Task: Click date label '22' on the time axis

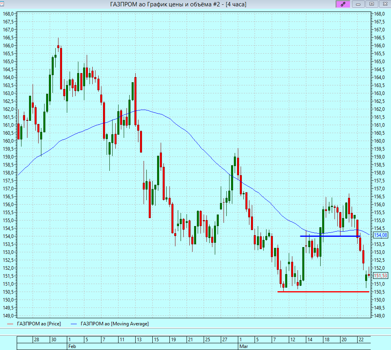Action: pos(361,340)
